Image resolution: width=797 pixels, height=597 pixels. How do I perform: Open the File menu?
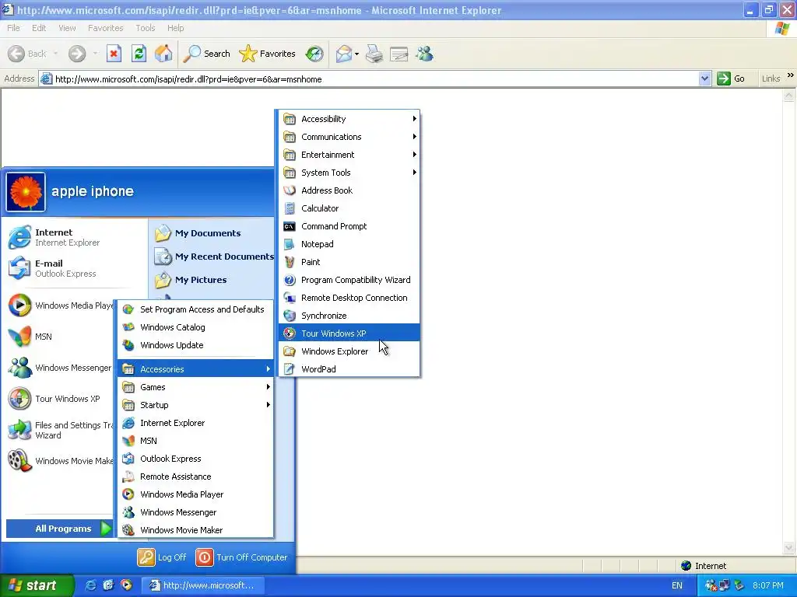click(x=14, y=28)
